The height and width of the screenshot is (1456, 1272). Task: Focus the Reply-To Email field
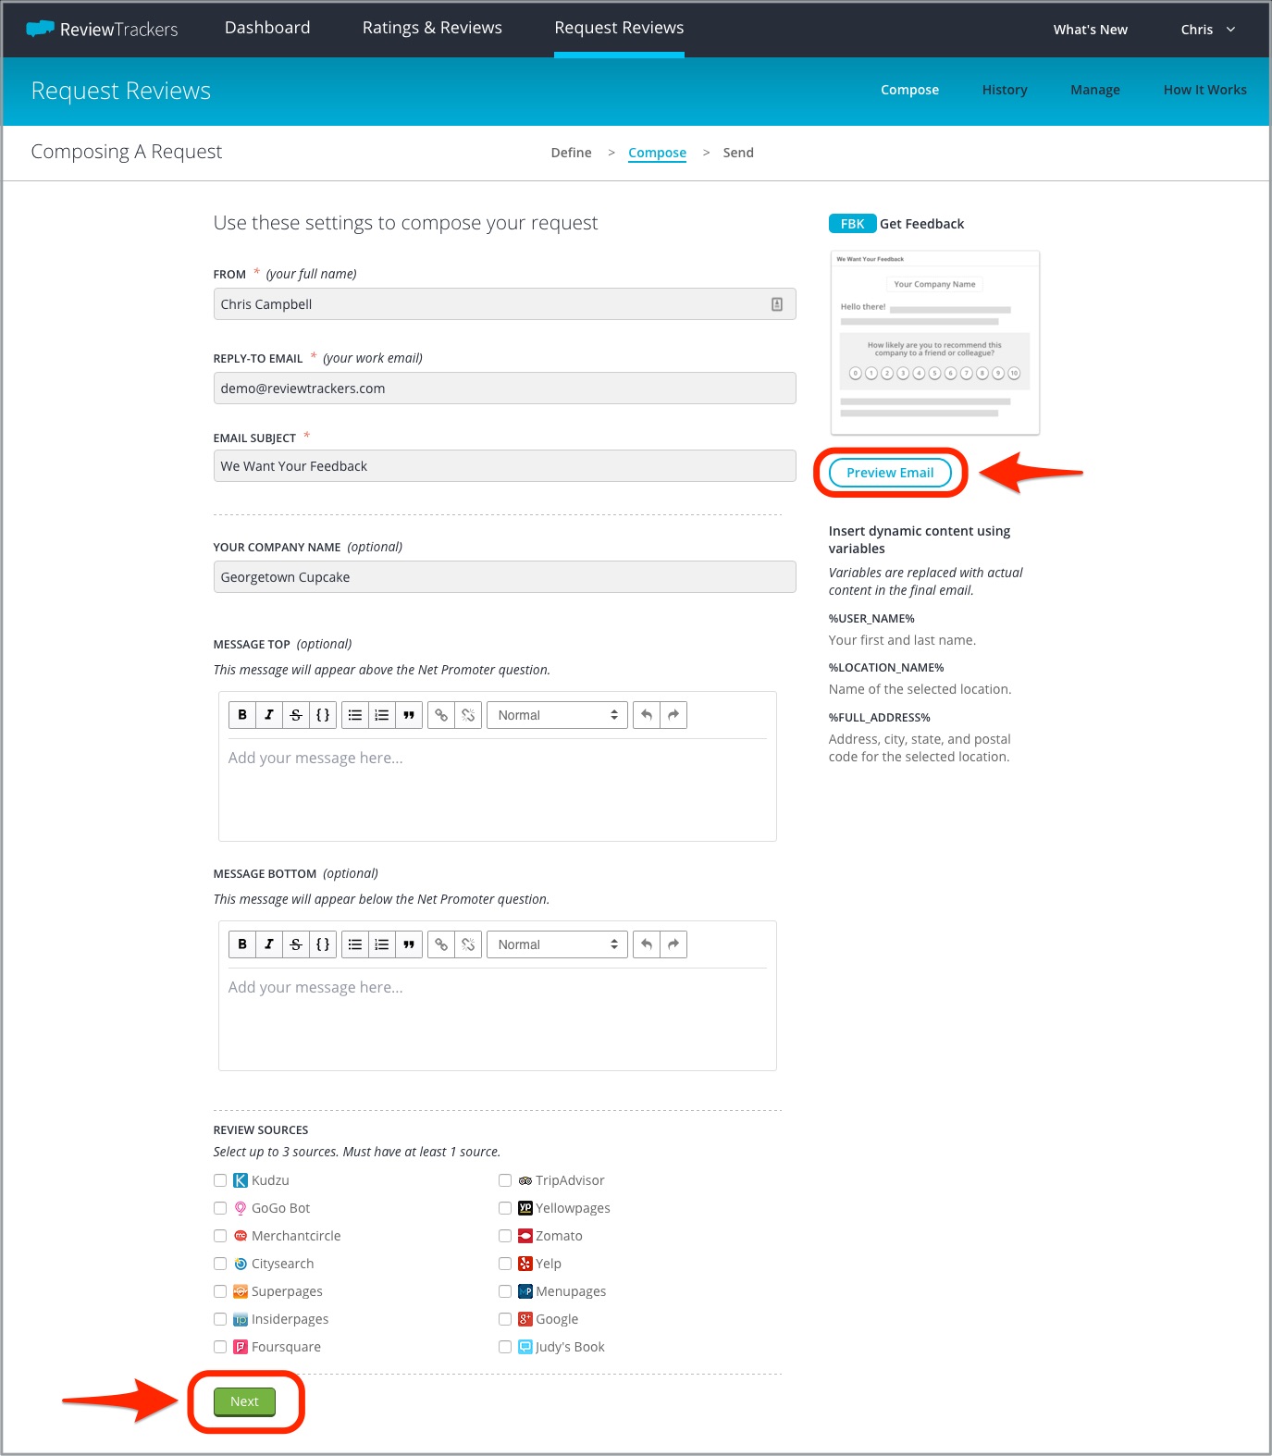504,389
